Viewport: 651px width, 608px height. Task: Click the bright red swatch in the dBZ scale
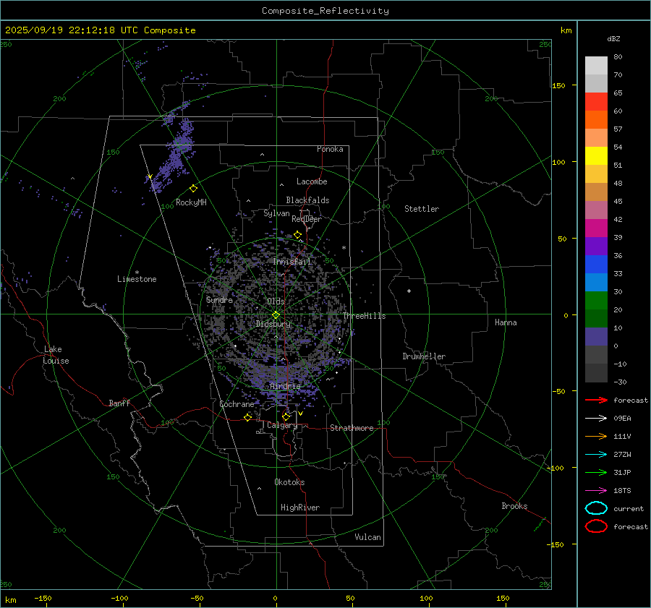pos(596,101)
